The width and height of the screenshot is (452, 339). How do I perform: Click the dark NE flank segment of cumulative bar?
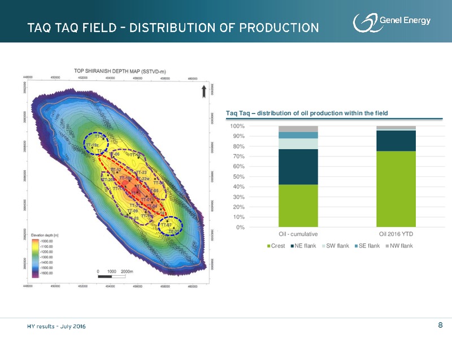coord(298,167)
